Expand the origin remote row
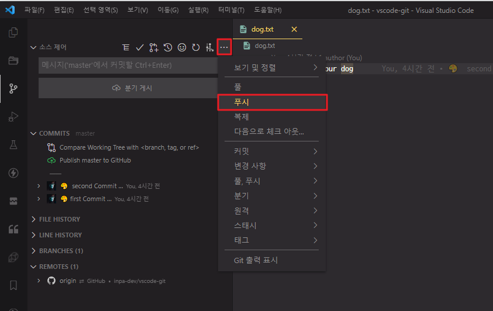The width and height of the screenshot is (493, 311). pyautogui.click(x=39, y=281)
